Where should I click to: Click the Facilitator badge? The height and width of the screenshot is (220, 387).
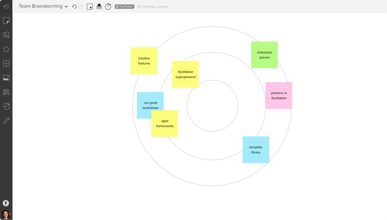(x=124, y=7)
